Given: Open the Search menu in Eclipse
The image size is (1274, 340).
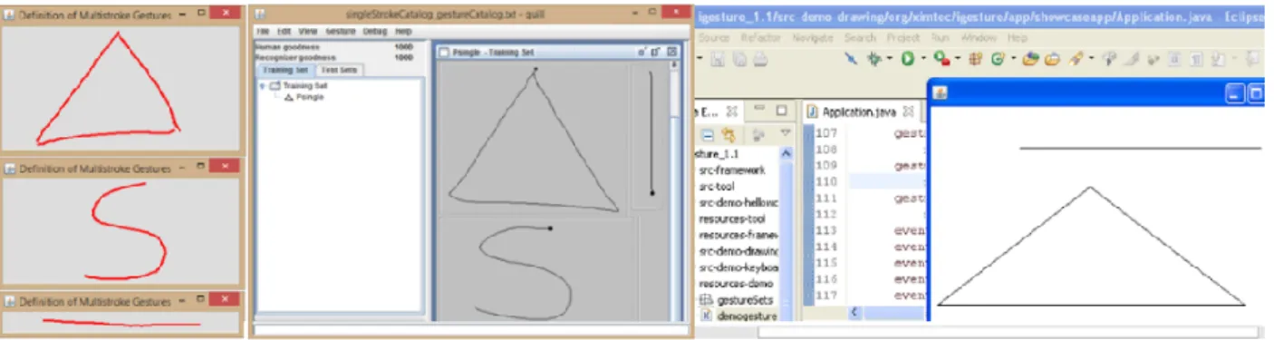Looking at the screenshot, I should [861, 38].
